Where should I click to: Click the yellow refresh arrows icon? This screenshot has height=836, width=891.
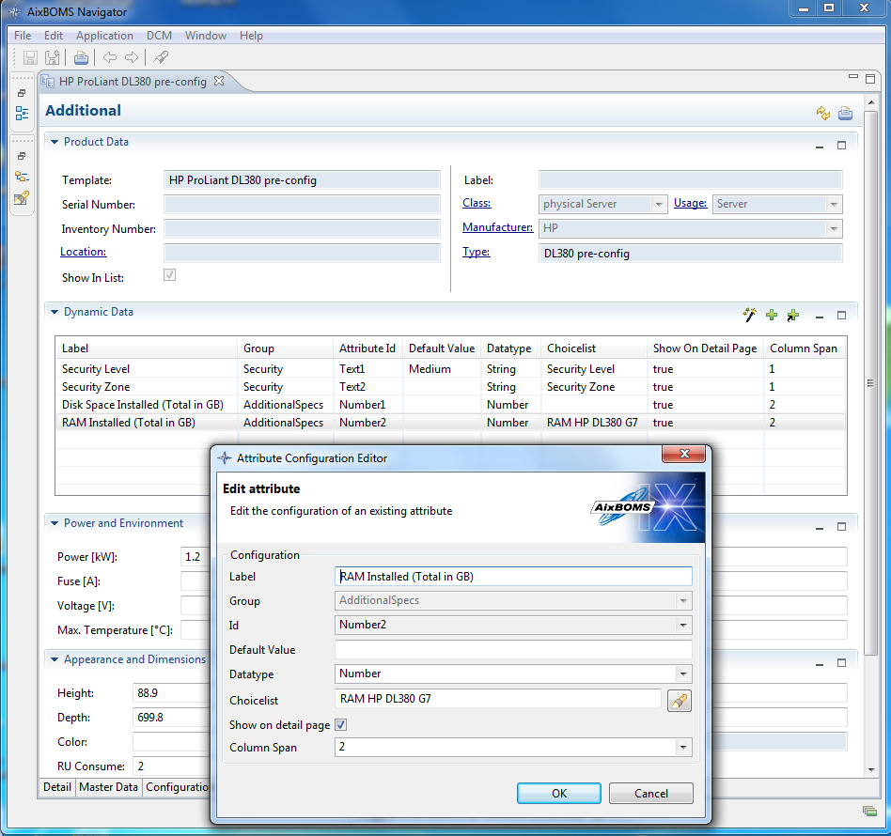(x=823, y=114)
